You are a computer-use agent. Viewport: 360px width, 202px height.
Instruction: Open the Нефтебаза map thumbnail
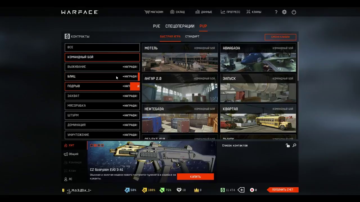tap(180, 118)
